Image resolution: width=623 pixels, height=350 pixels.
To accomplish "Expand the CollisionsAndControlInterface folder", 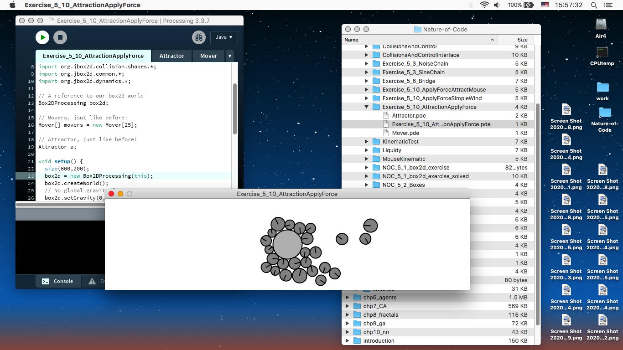I will click(366, 55).
